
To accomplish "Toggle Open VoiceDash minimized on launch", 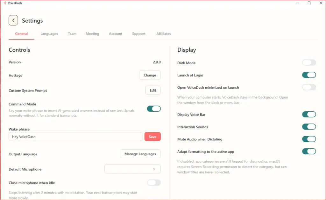I will [x=309, y=87].
